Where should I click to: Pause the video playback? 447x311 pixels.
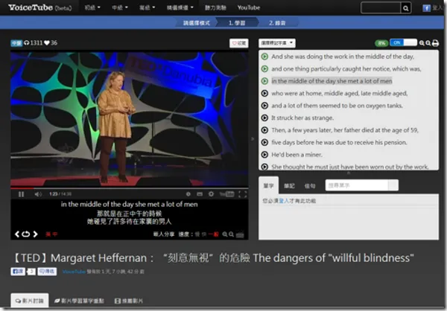click(21, 194)
